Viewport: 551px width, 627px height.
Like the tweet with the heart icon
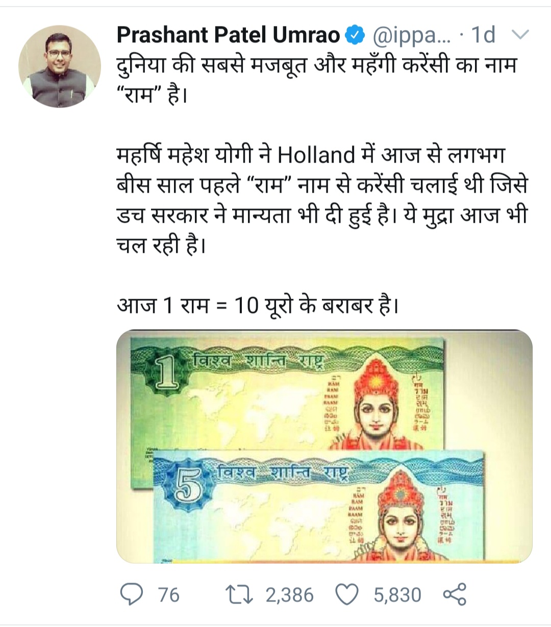click(347, 595)
